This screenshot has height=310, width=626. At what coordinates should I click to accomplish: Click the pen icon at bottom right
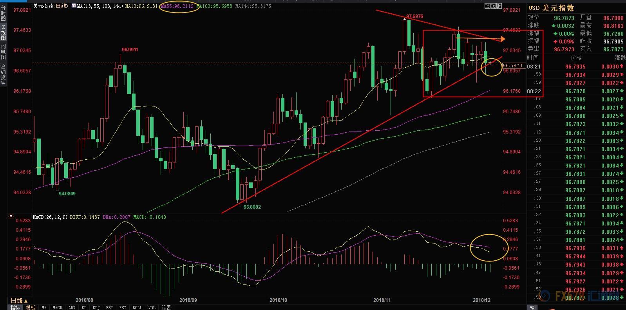click(x=532, y=307)
